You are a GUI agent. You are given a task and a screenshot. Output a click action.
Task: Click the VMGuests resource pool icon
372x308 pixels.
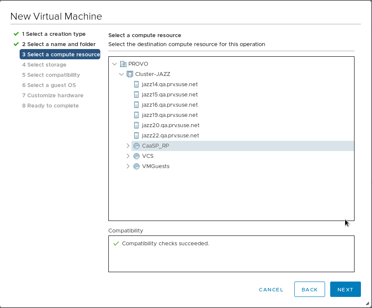pos(137,166)
